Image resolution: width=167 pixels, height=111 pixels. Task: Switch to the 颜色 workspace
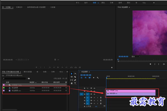103,3
